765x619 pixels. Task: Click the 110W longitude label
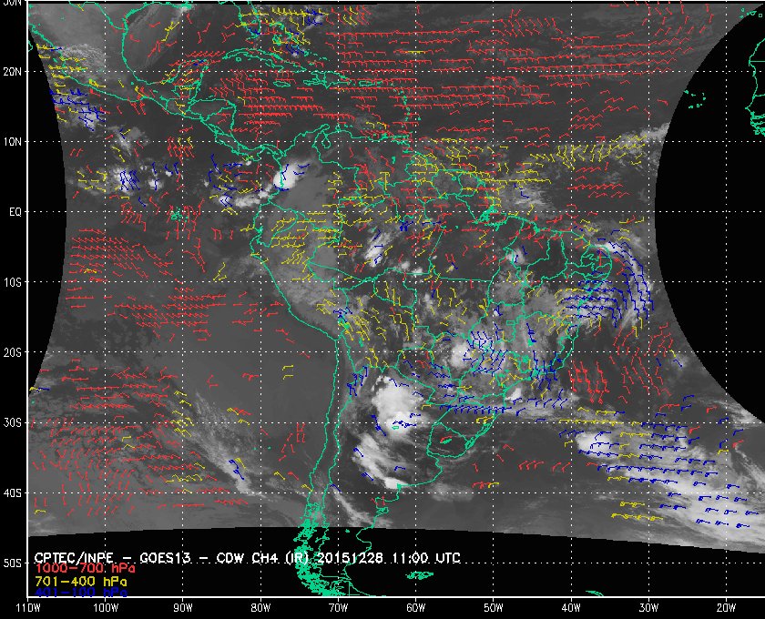pyautogui.click(x=27, y=608)
